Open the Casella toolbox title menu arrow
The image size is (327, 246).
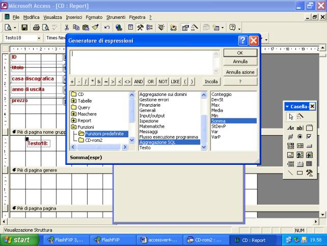pos(287,107)
